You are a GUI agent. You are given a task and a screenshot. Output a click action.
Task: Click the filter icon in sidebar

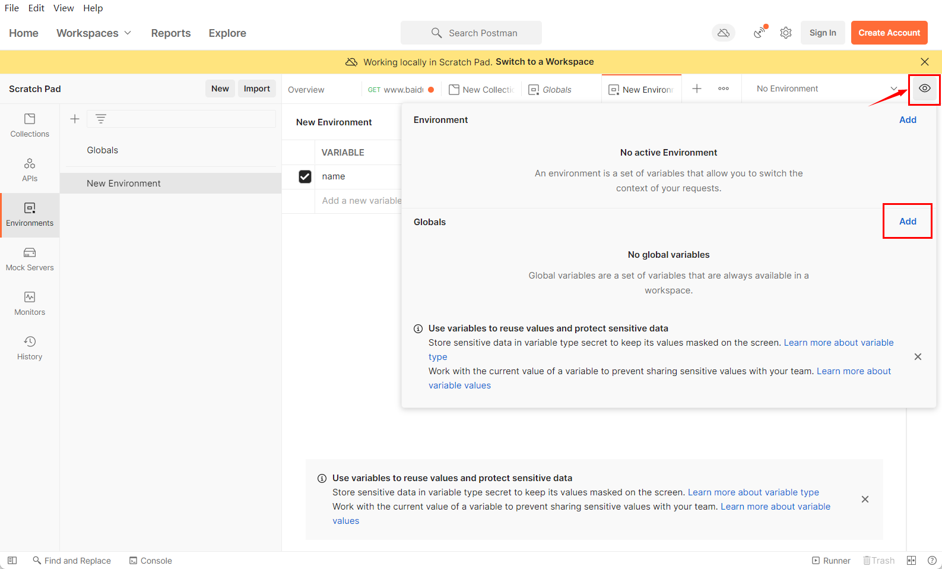coord(101,119)
